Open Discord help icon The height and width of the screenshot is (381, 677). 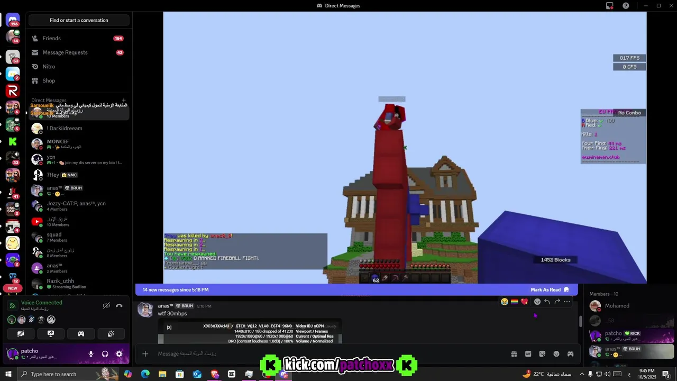click(626, 6)
